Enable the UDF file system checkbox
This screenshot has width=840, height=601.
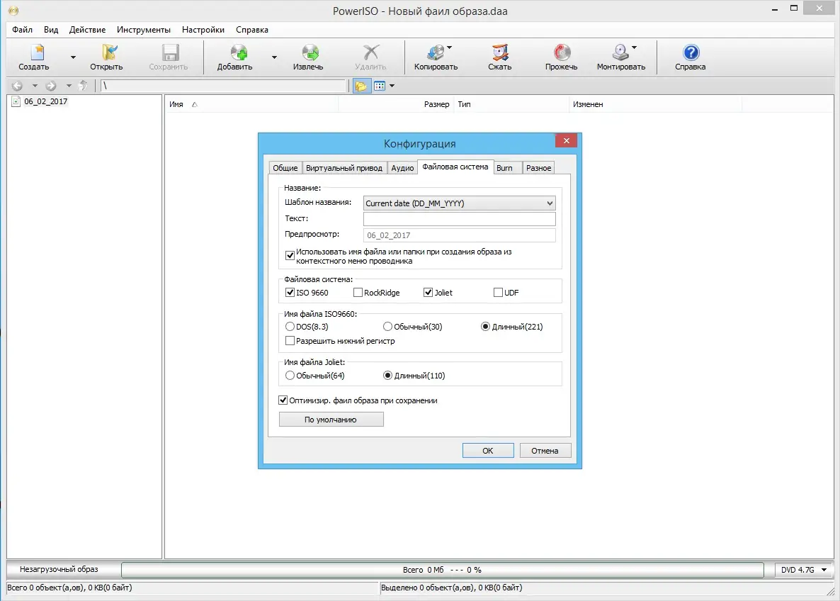pyautogui.click(x=499, y=292)
